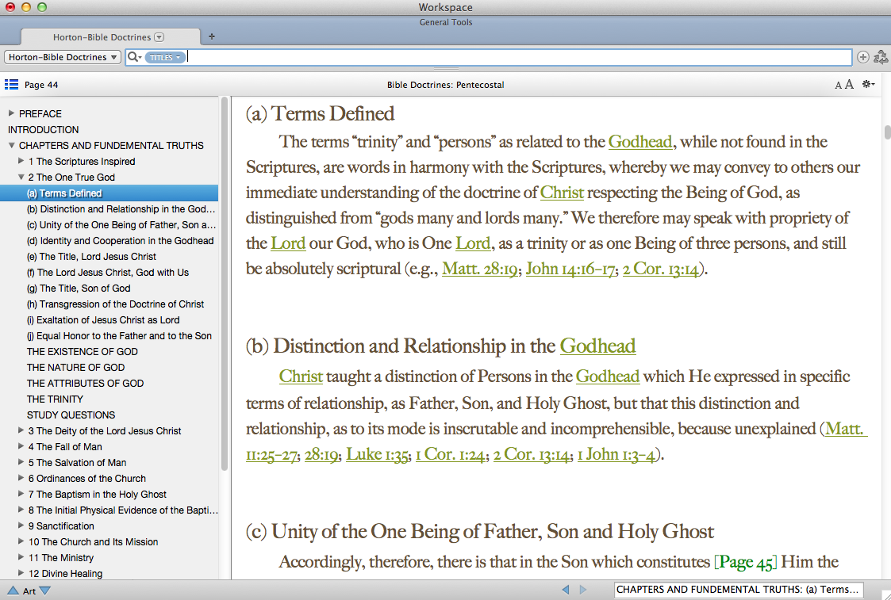The width and height of the screenshot is (891, 600).
Task: Click the magnifying glass search icon
Action: (x=132, y=57)
